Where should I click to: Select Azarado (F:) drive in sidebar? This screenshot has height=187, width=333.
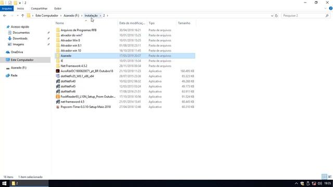coord(19,68)
